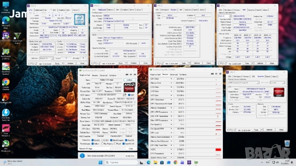This screenshot has height=166, width=296.
Task: Open the MSI Afterburner desktop shortcut
Action: coord(6,146)
